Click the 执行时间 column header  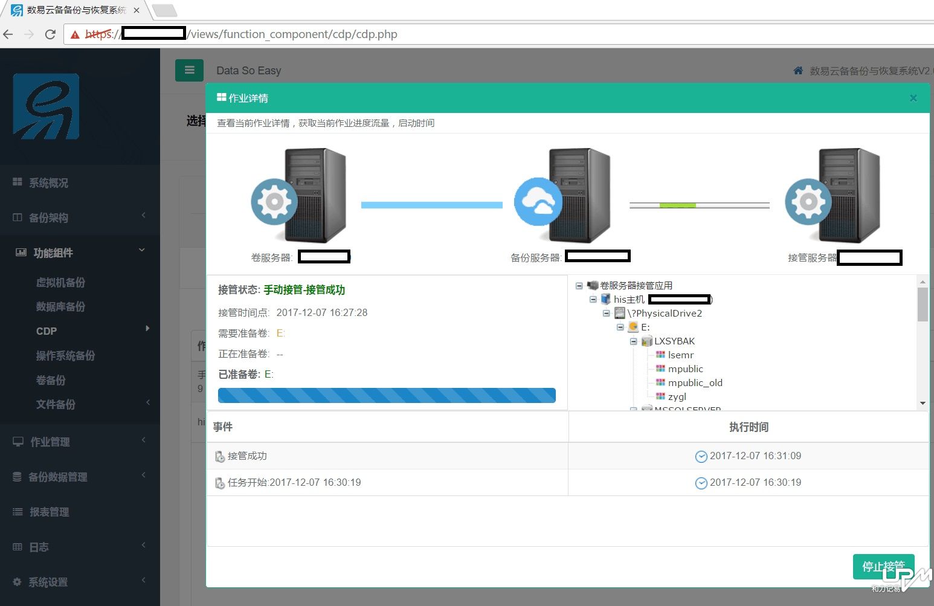749,427
